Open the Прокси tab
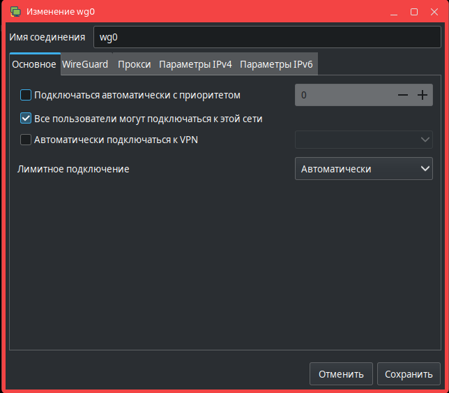Viewport: 449px width, 393px height. pyautogui.click(x=134, y=64)
